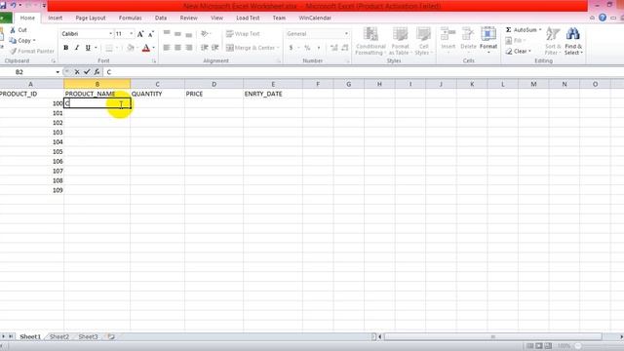Select the Format Painter brush
624x351 pixels.
point(13,51)
